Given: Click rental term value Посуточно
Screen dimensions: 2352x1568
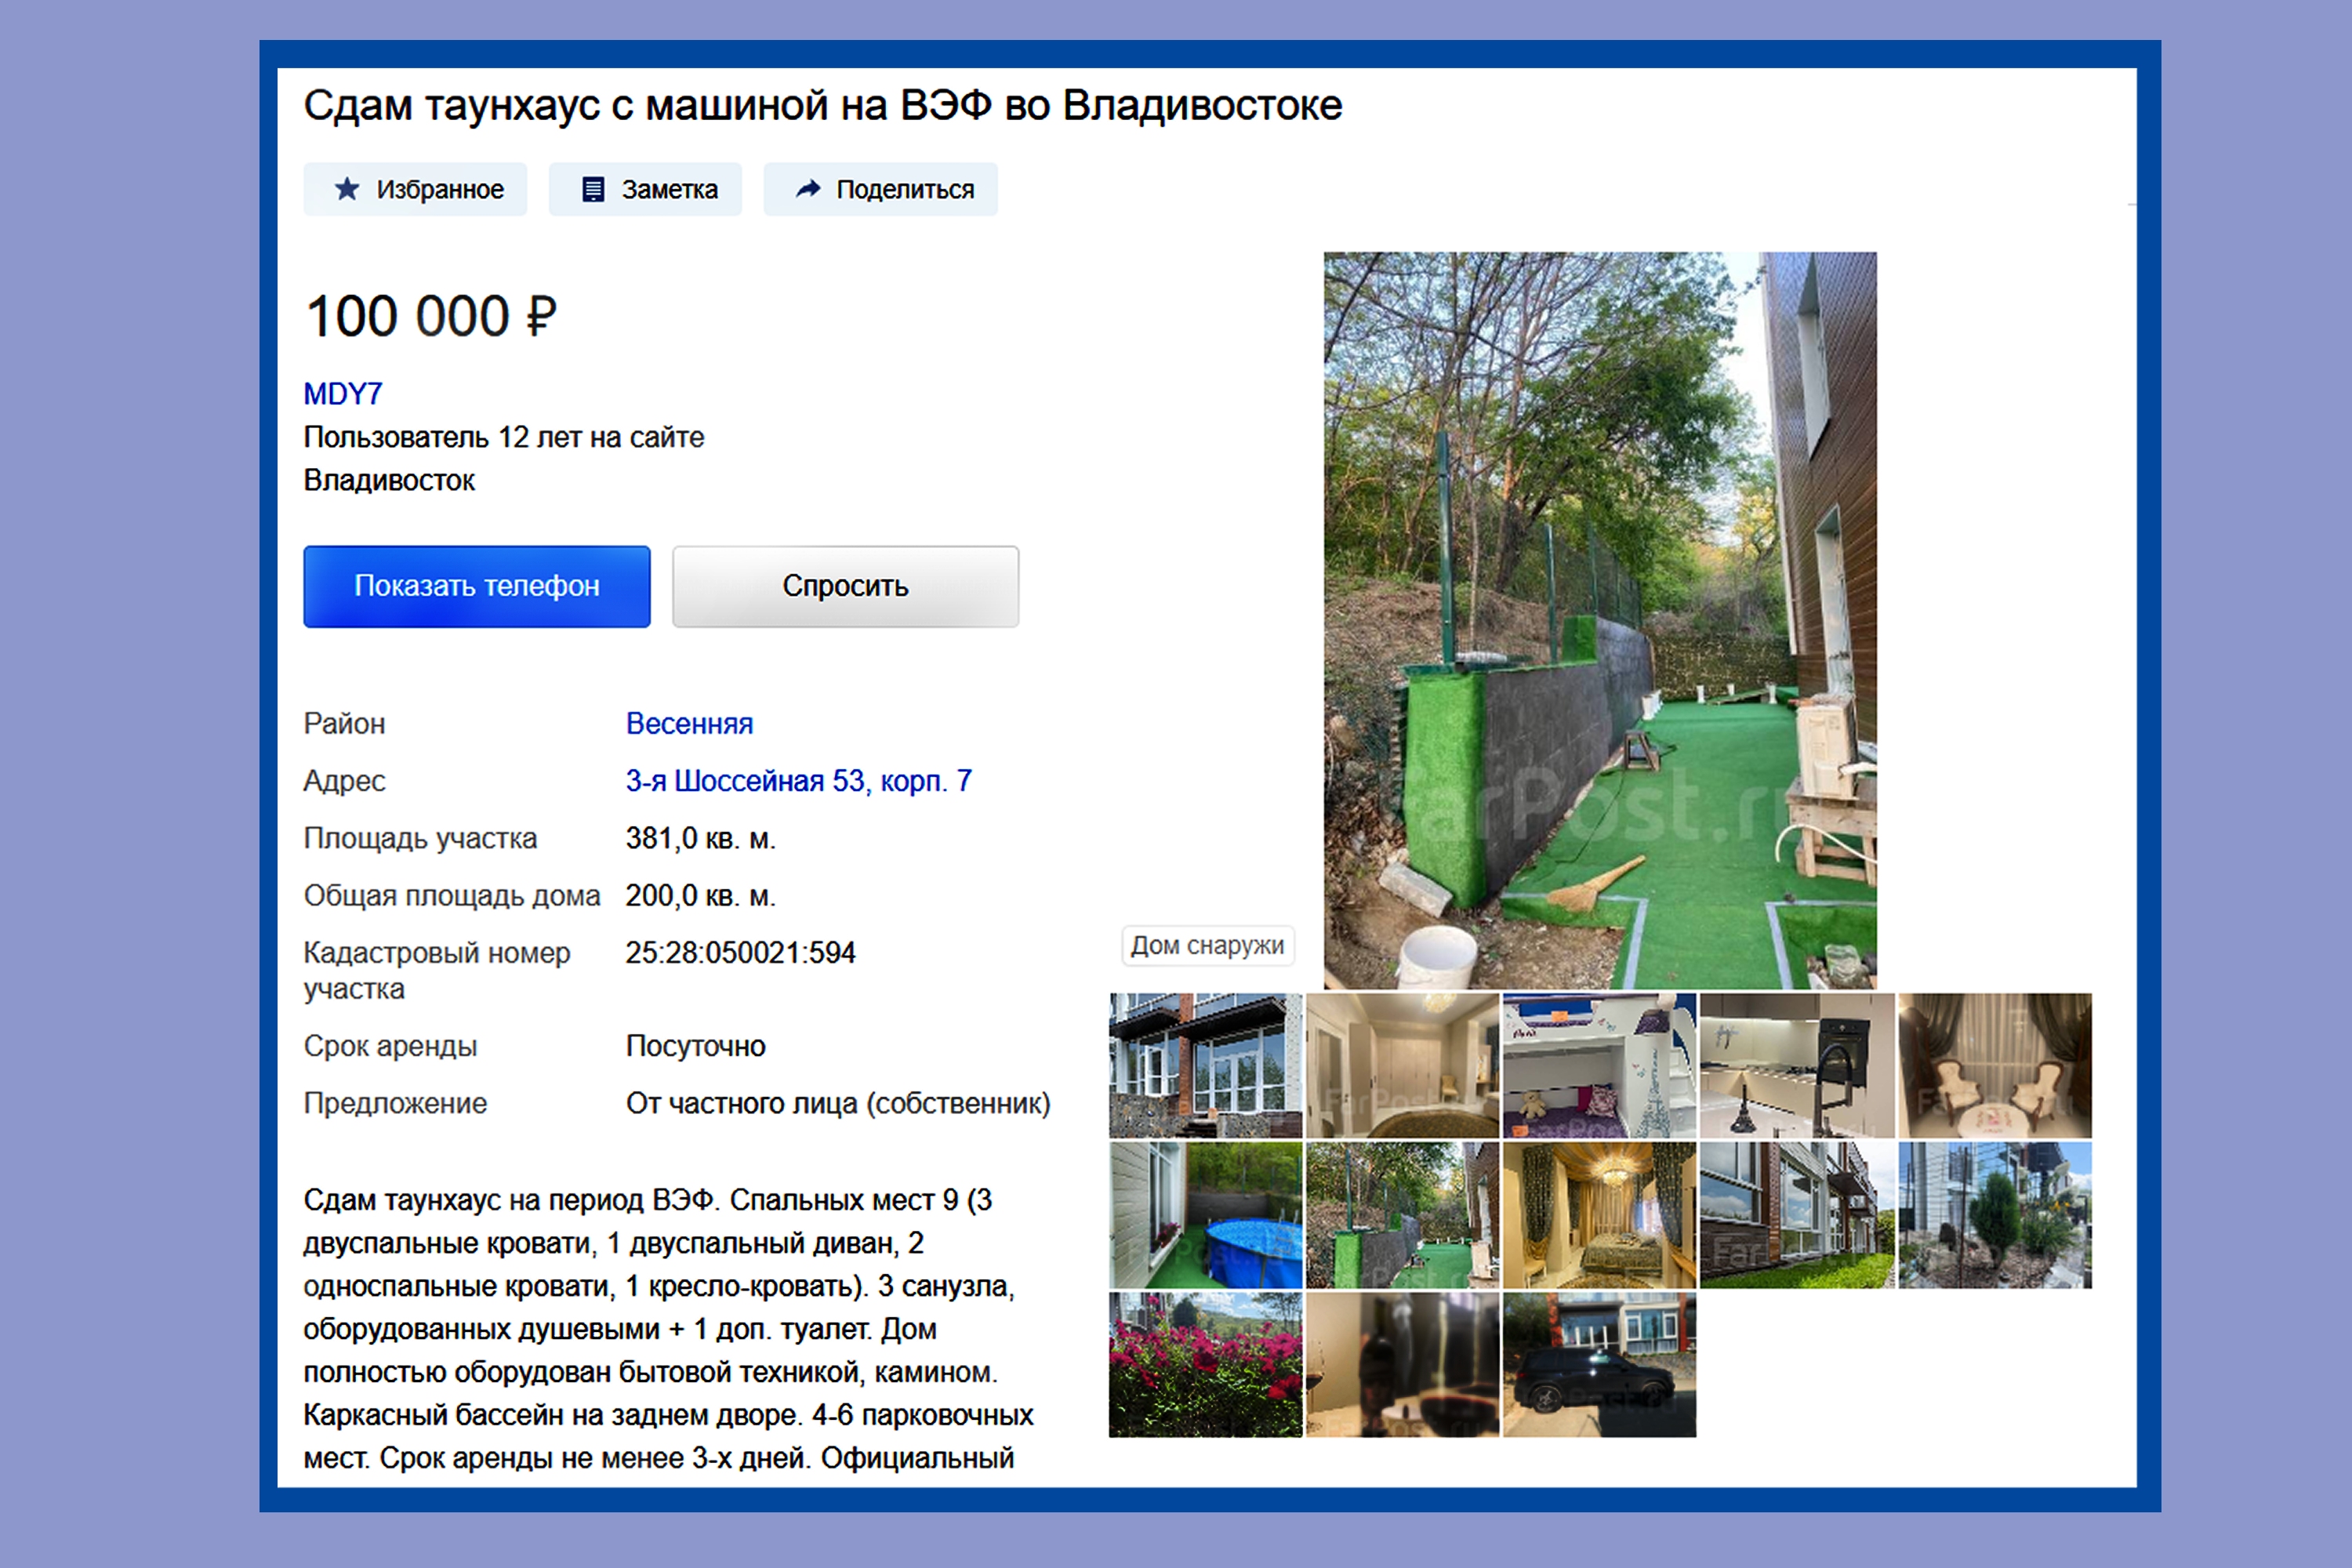Looking at the screenshot, I should (696, 1046).
